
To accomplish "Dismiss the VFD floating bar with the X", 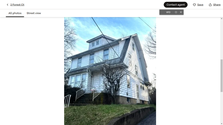I will click(x=181, y=12).
